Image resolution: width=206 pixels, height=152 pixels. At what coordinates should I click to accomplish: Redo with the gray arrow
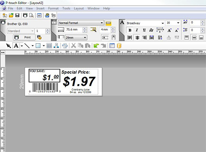(x=104, y=46)
